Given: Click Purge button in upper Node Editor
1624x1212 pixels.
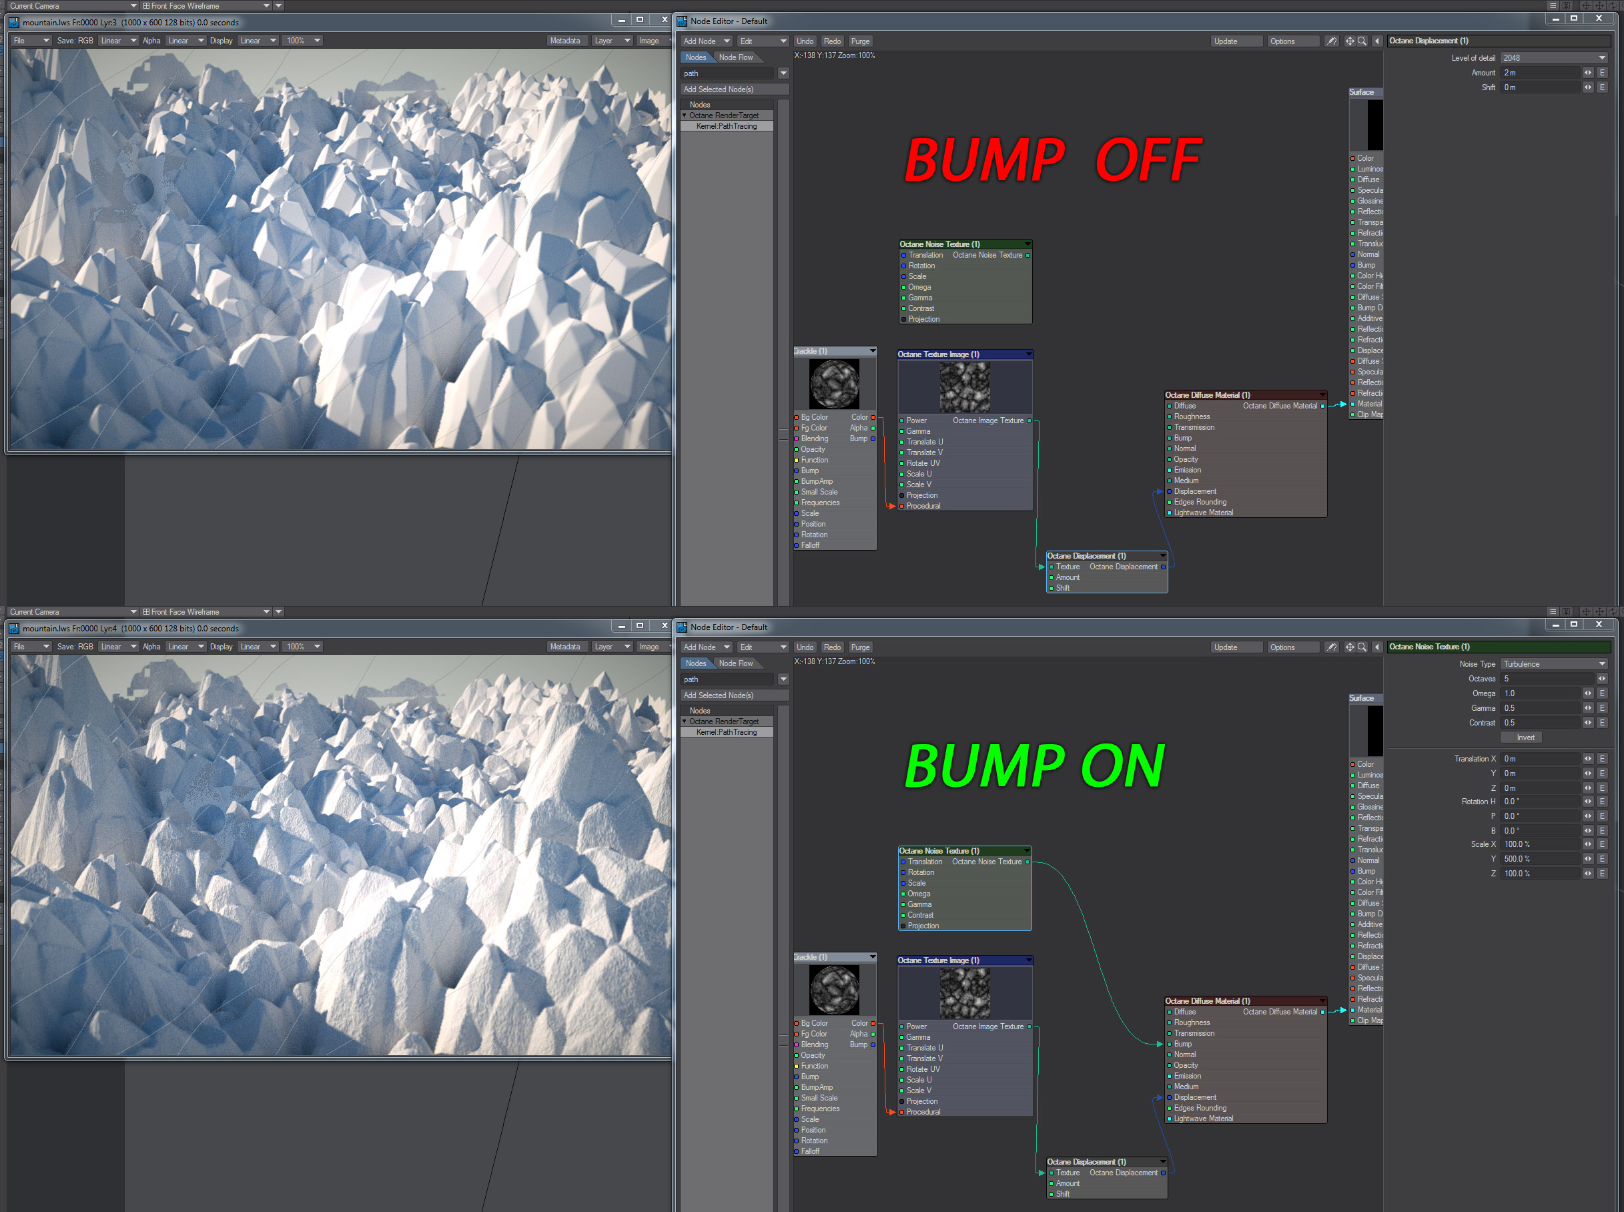Looking at the screenshot, I should pos(861,41).
